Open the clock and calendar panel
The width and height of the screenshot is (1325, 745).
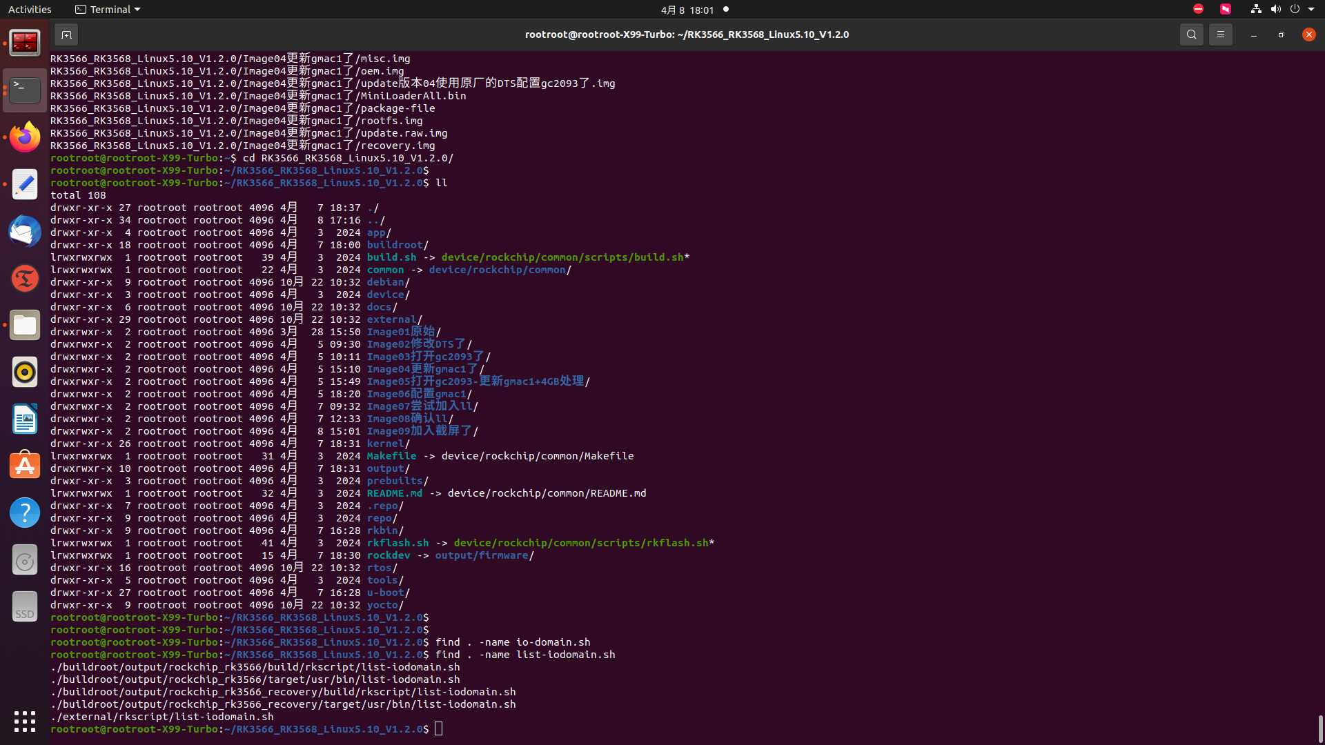coord(687,10)
